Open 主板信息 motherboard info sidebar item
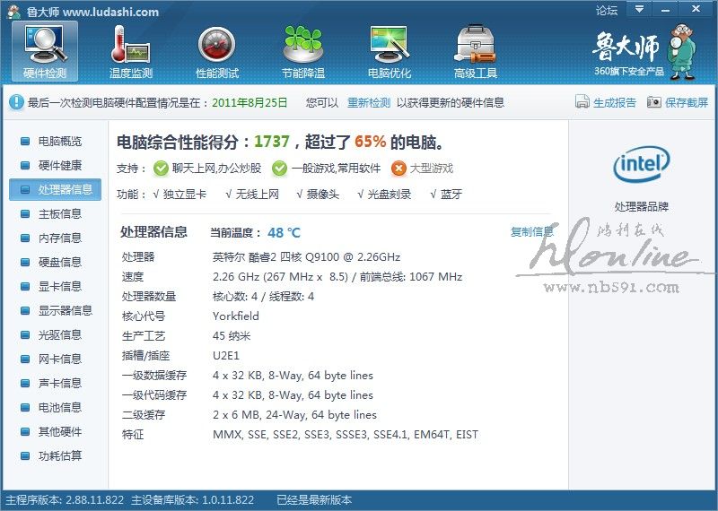Viewport: 718px width, 511px height. pos(59,214)
